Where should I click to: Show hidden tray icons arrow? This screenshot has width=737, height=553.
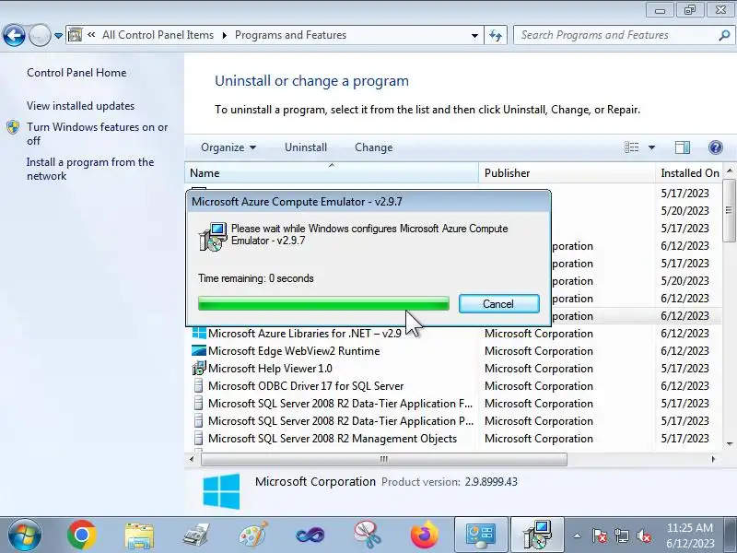578,535
